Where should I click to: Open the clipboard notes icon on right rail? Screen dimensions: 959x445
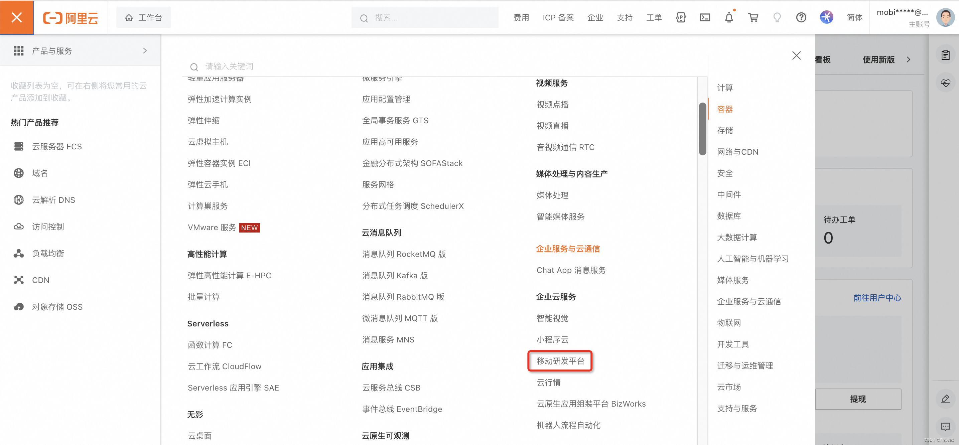pos(945,55)
